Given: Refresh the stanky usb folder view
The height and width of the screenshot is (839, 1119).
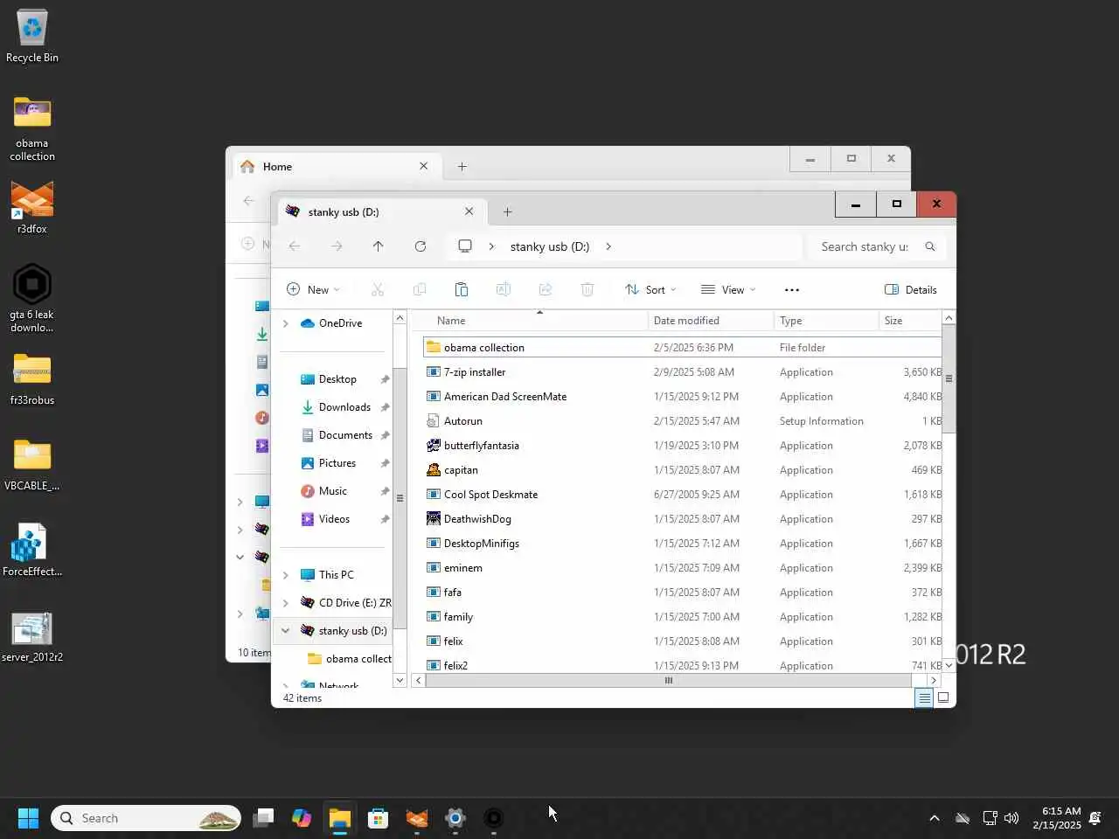Looking at the screenshot, I should tap(420, 246).
